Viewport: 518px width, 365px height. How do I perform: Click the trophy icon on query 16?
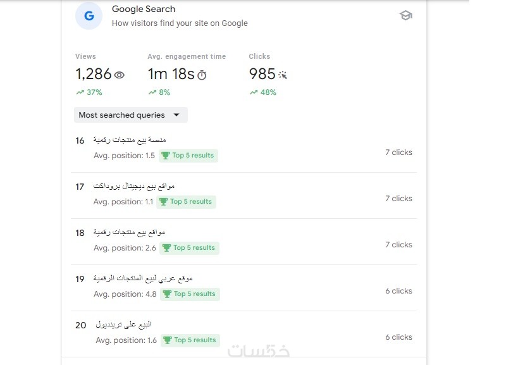click(x=166, y=156)
